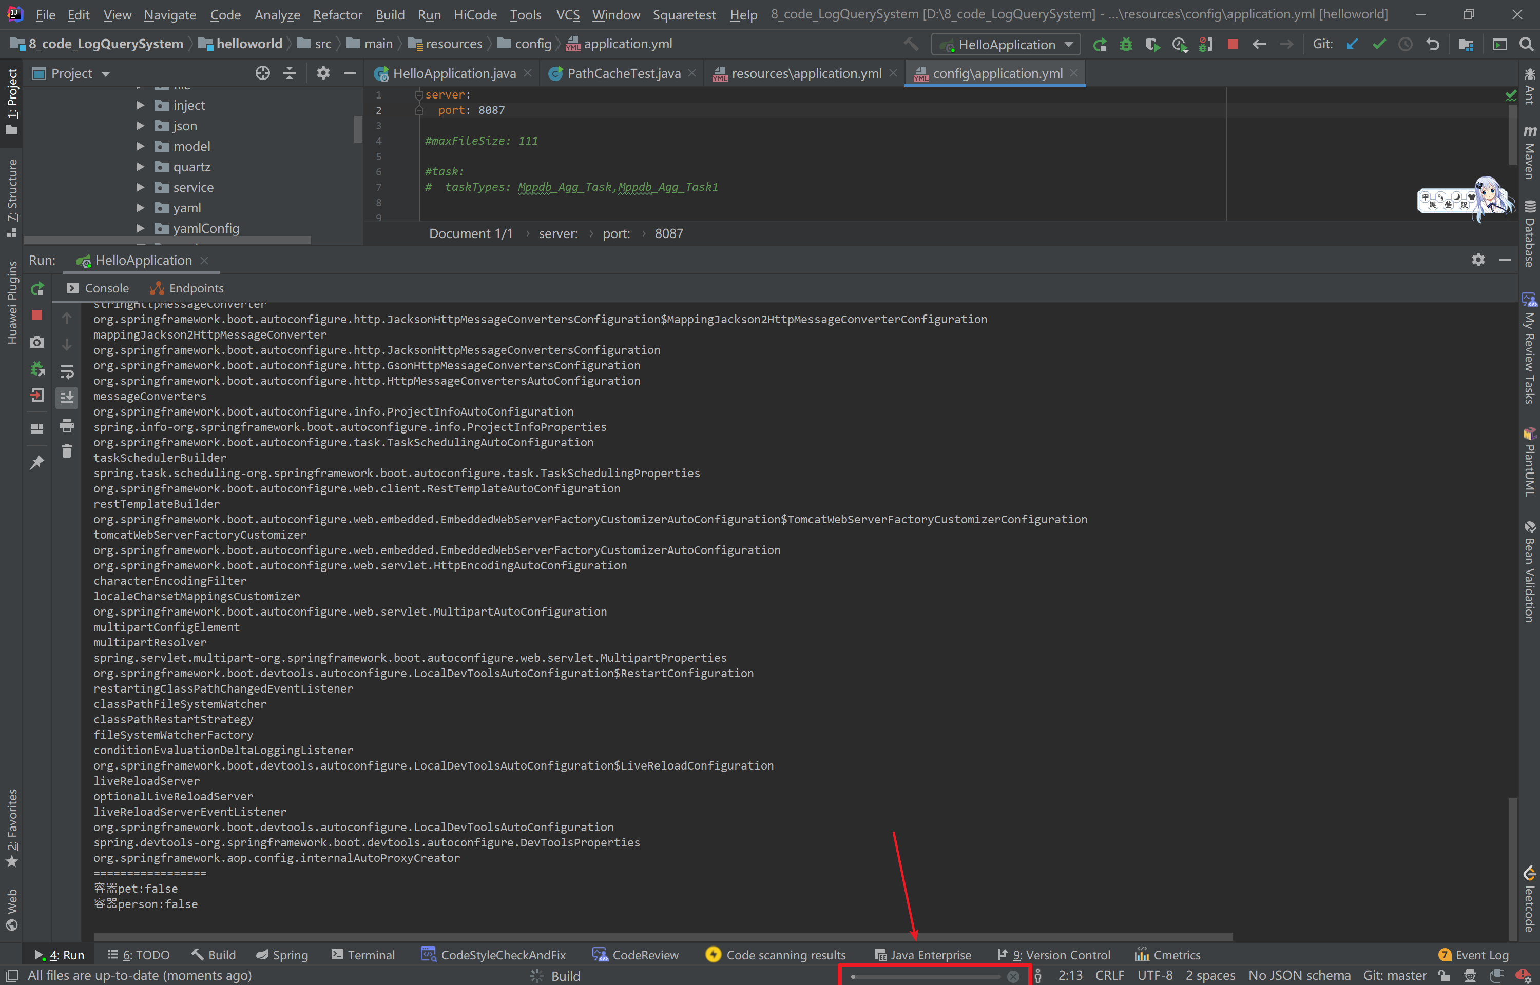1540x985 pixels.
Task: Click the Debug bug icon in top toolbar
Action: tap(1126, 44)
